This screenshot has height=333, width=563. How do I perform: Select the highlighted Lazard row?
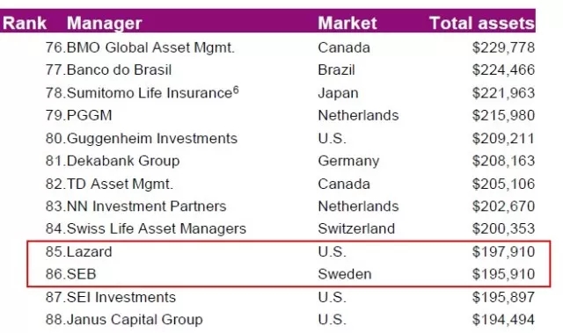click(290, 251)
